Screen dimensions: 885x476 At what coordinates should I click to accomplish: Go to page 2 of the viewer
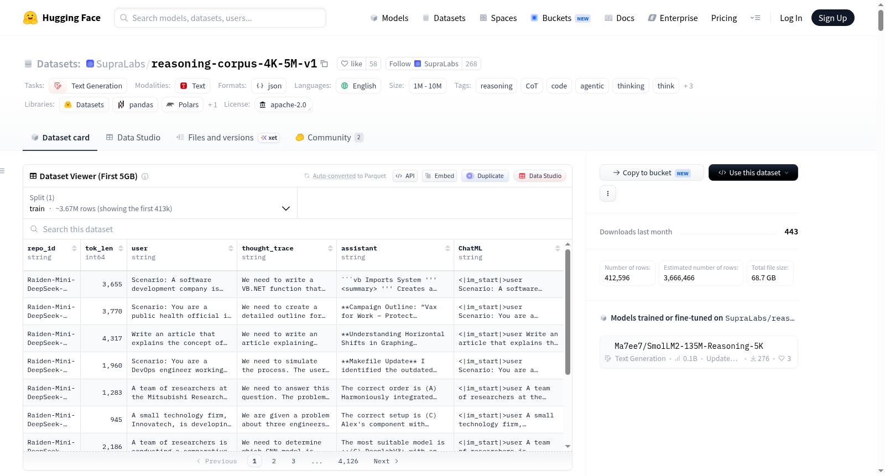274,461
